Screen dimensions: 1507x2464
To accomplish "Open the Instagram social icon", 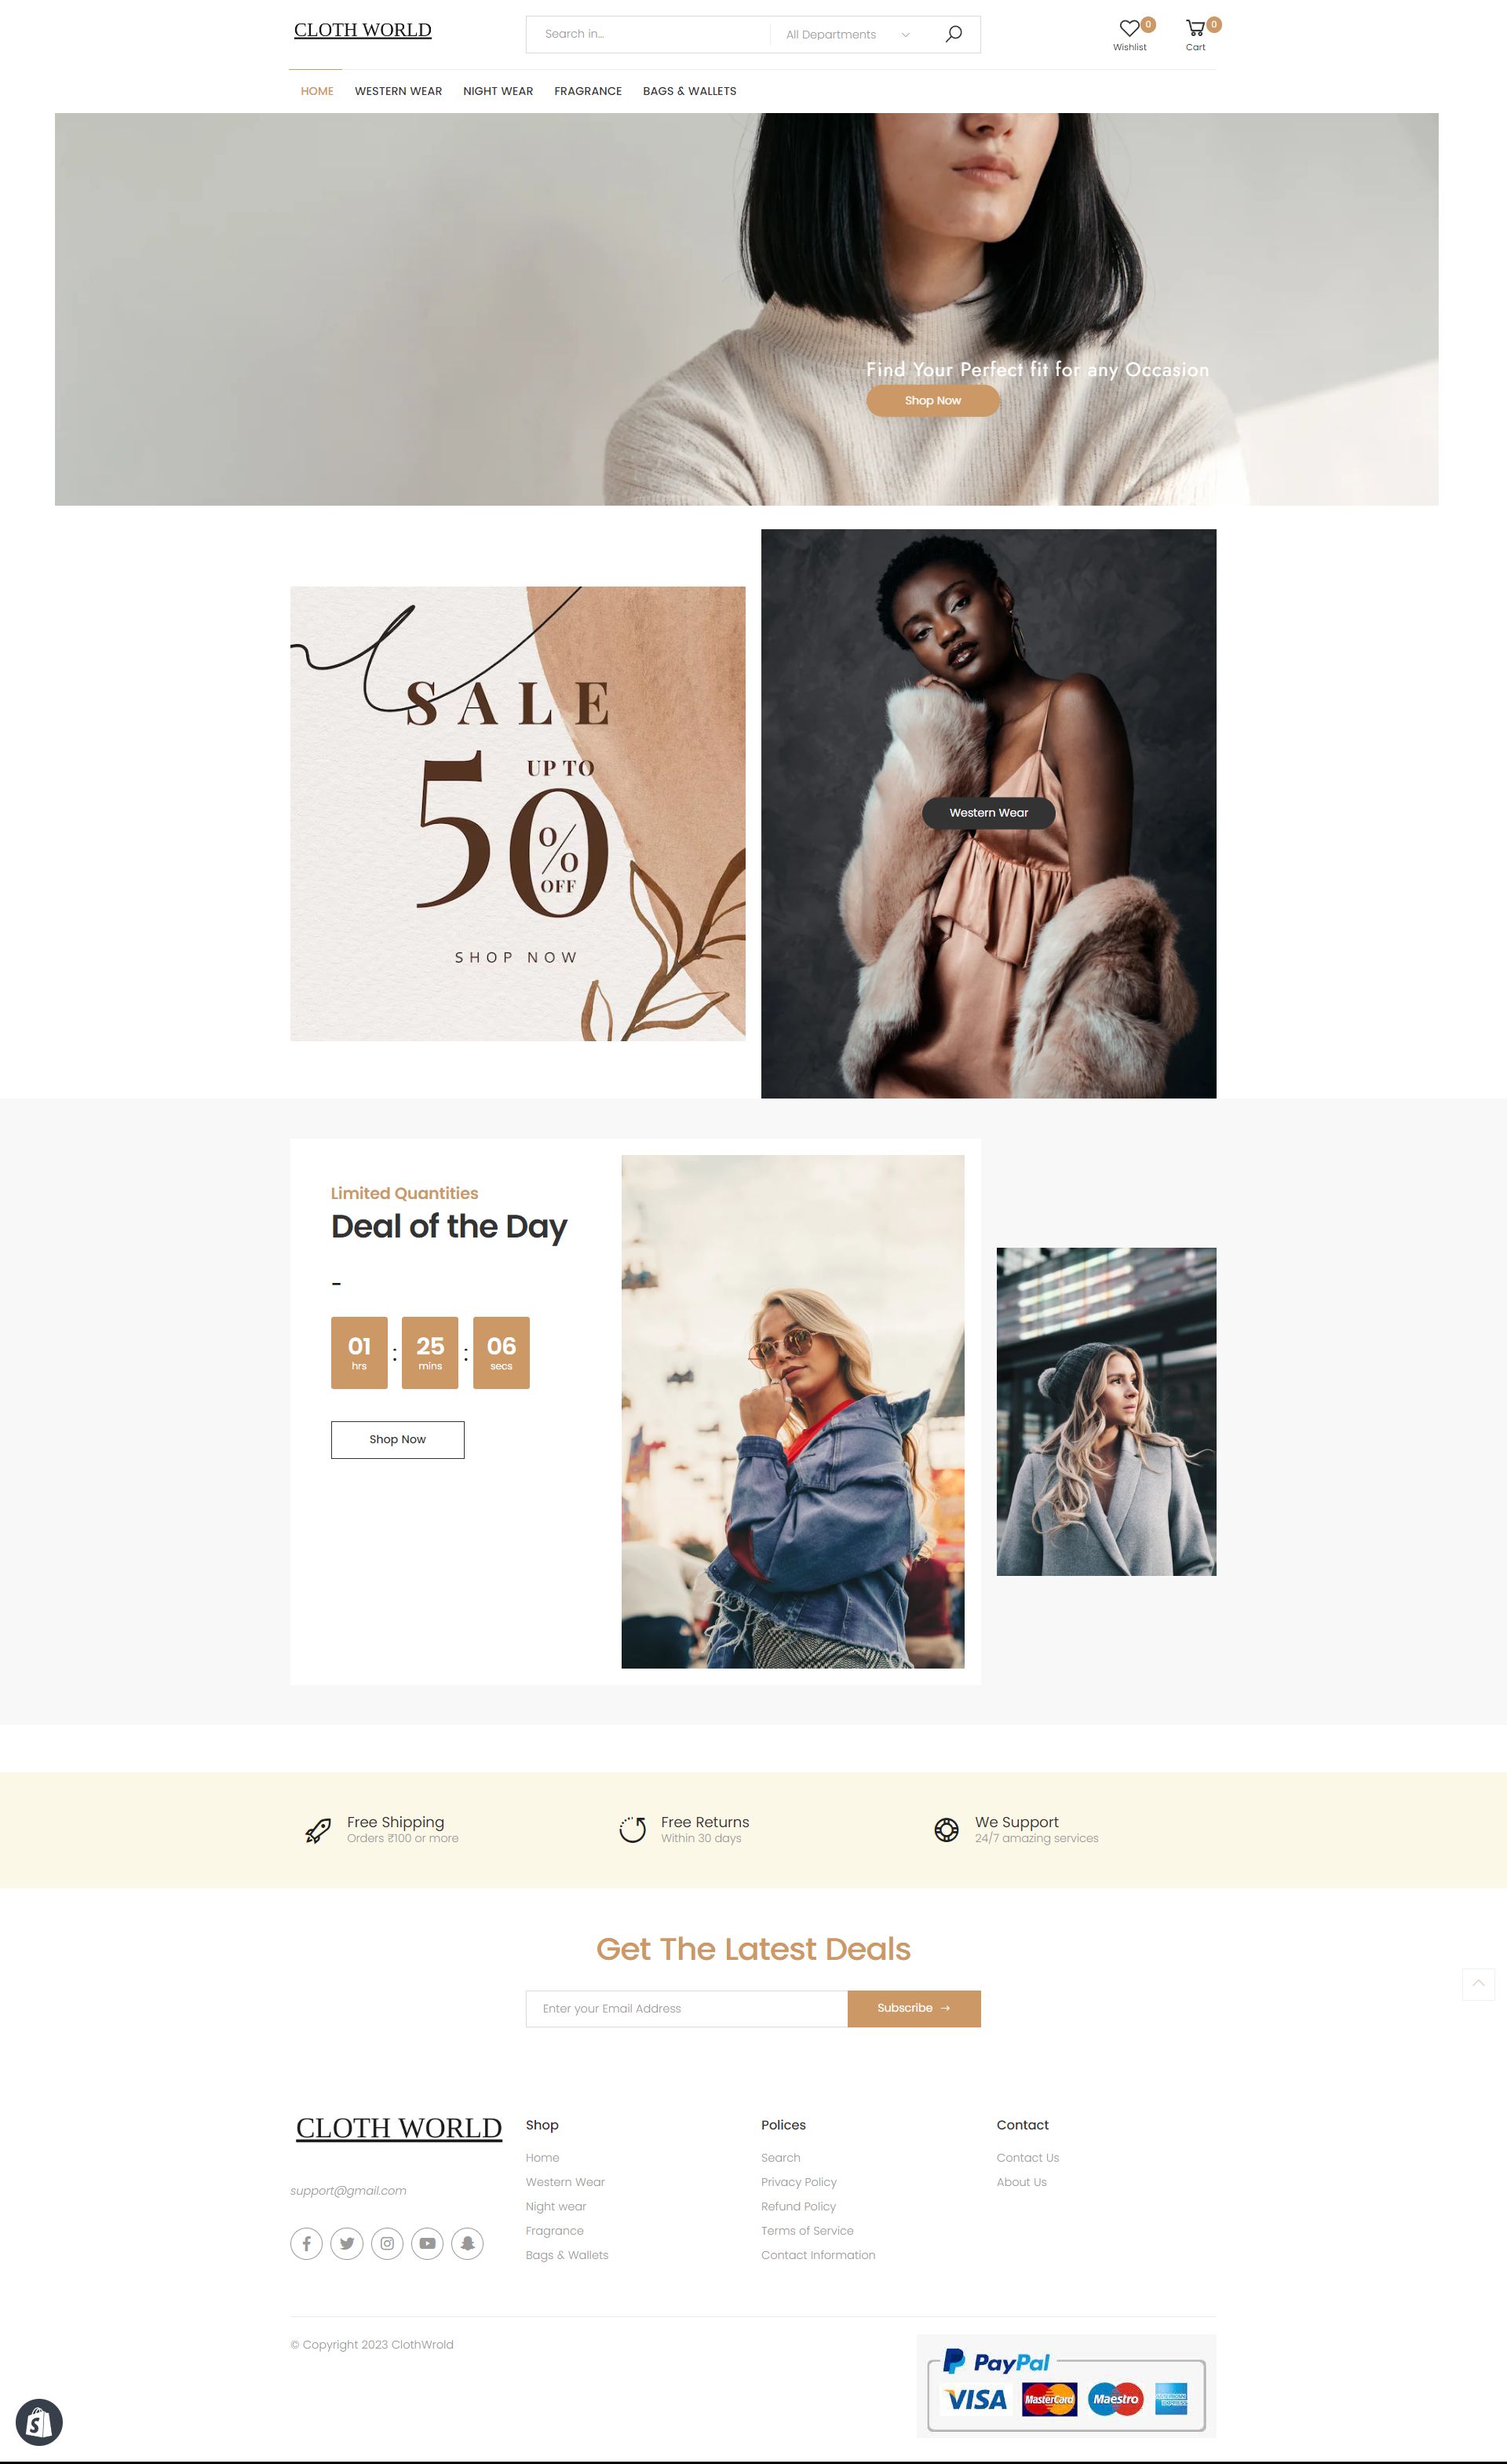I will [x=387, y=2243].
